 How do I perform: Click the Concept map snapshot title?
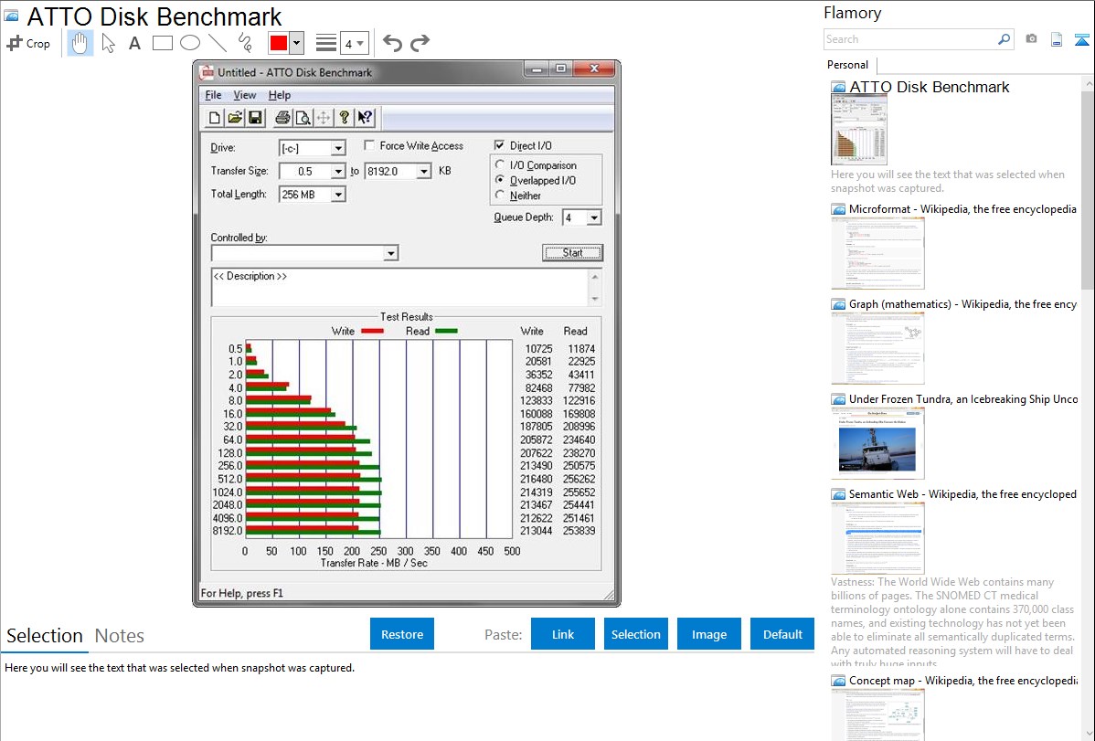pos(963,680)
